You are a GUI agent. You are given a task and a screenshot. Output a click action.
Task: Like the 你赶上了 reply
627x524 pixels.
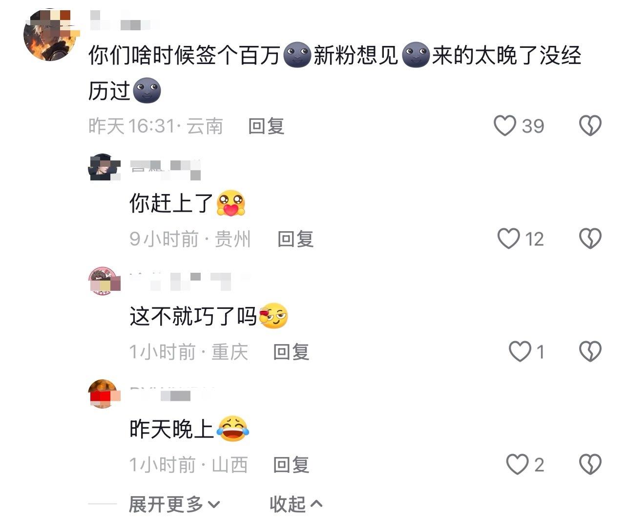[508, 239]
